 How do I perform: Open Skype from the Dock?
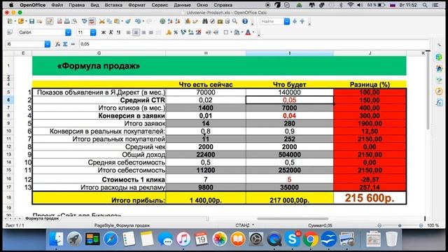pos(293,239)
